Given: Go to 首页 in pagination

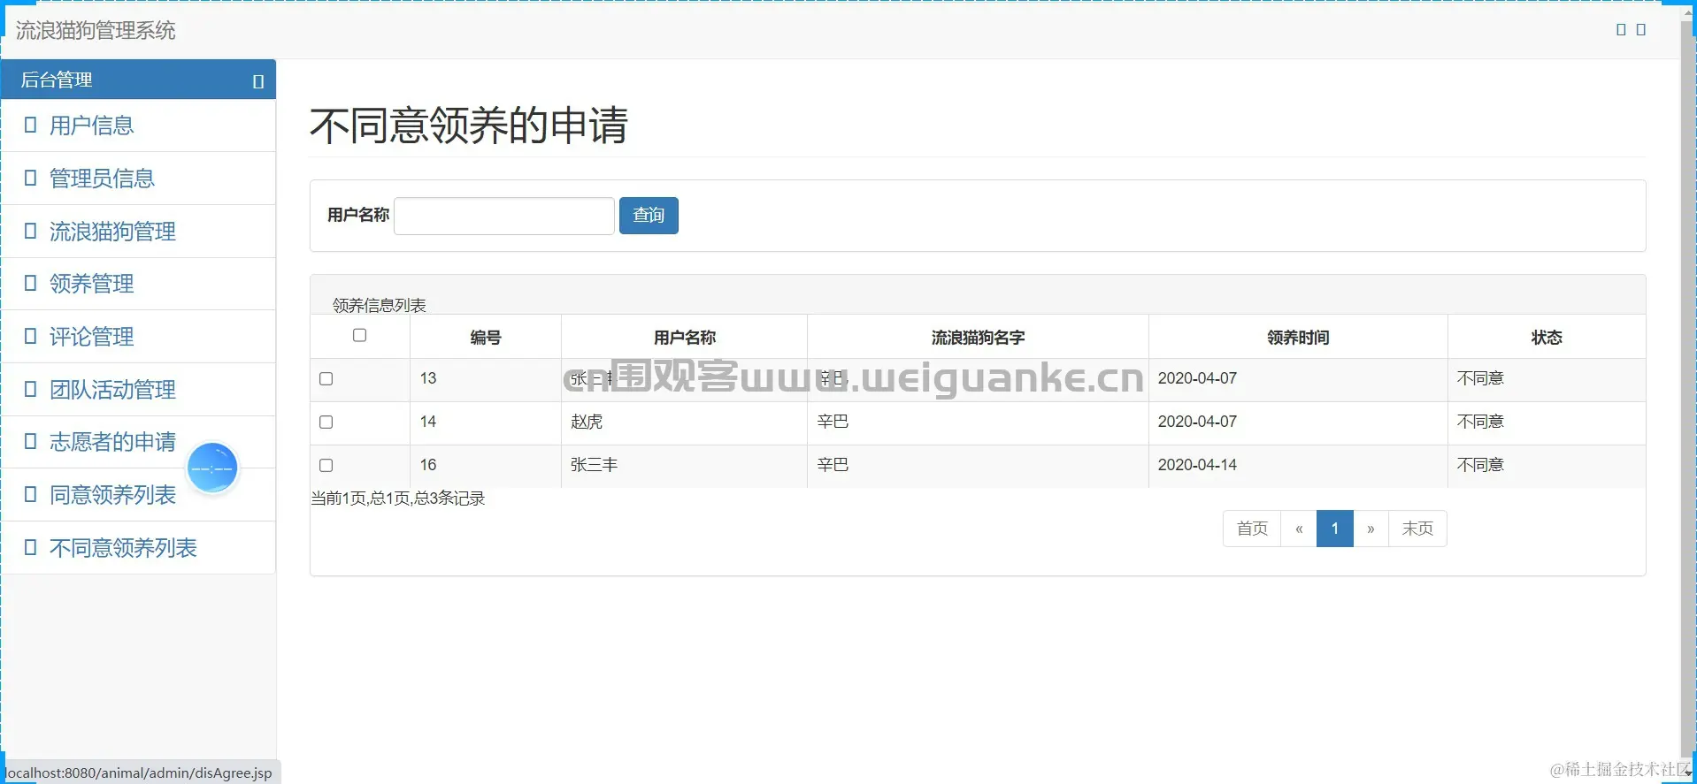Looking at the screenshot, I should coord(1252,529).
